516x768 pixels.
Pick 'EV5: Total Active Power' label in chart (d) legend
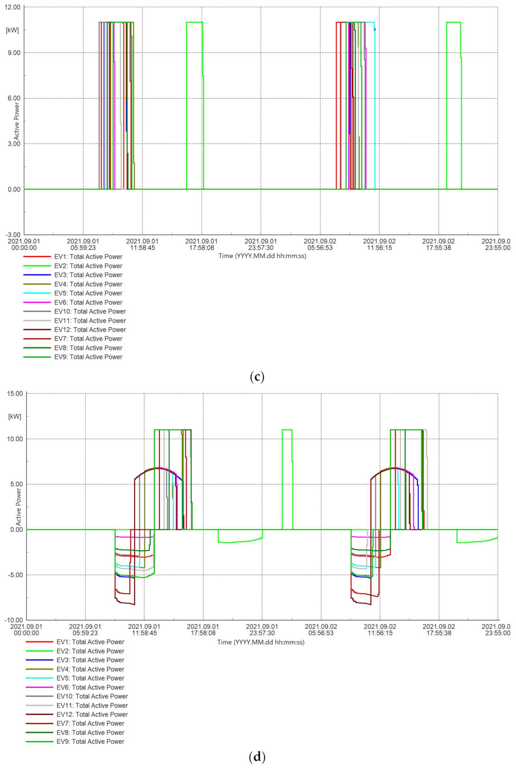click(91, 678)
